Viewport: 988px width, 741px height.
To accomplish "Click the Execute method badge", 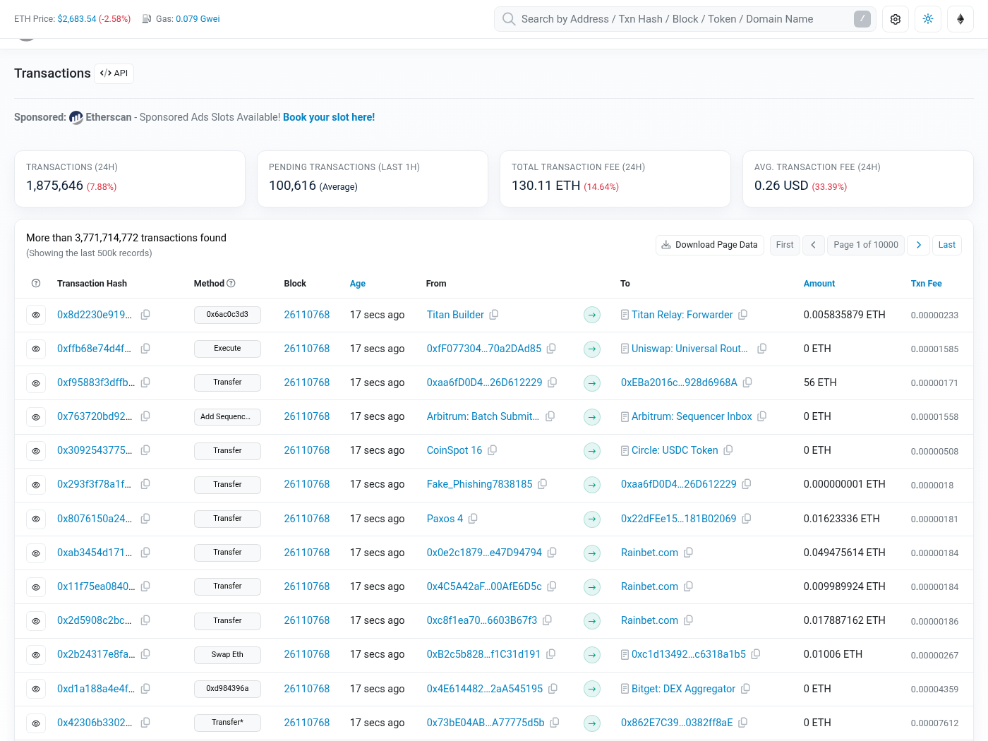I will [x=227, y=349].
